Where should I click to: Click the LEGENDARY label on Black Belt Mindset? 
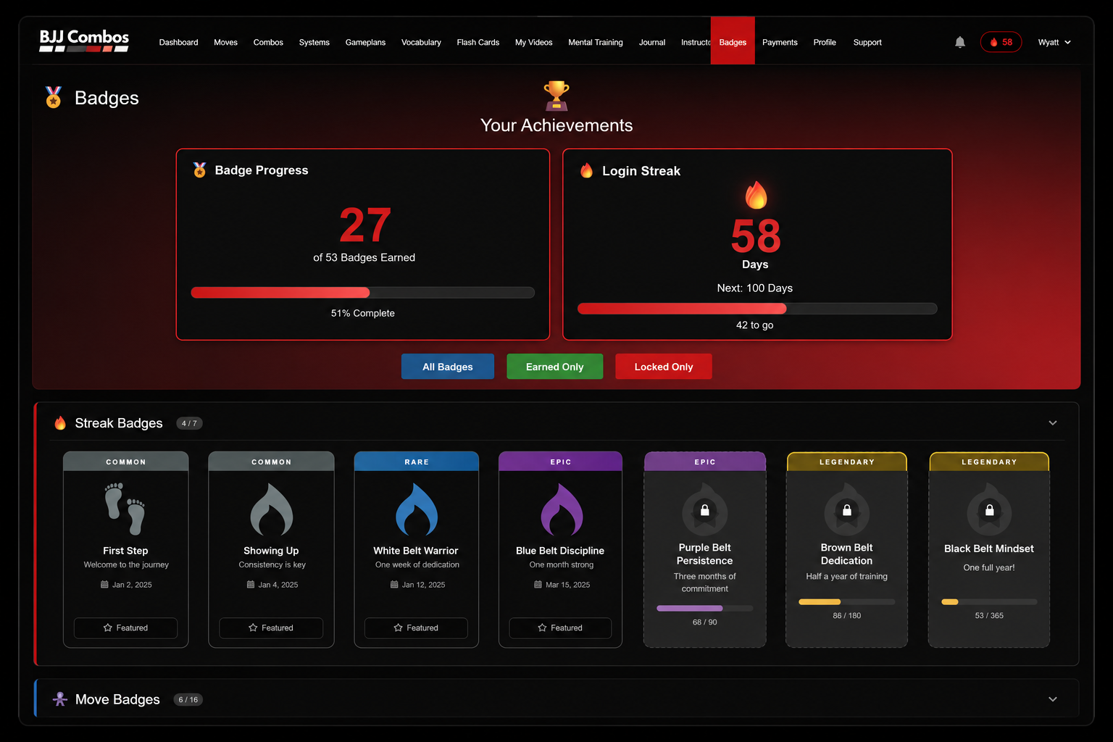989,462
